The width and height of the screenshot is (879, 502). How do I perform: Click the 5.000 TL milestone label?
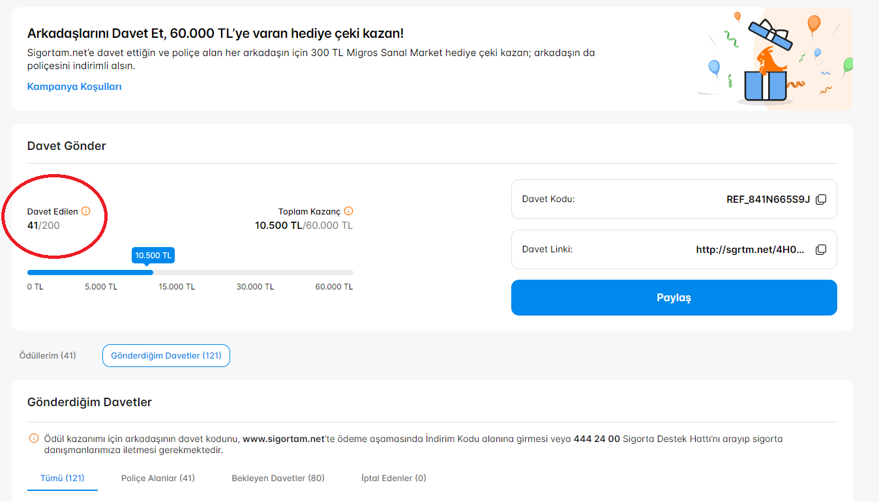[x=101, y=287]
